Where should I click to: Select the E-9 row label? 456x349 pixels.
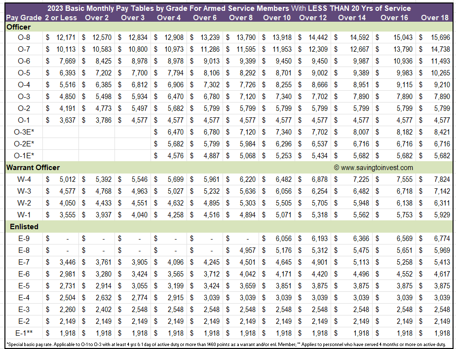pos(24,239)
